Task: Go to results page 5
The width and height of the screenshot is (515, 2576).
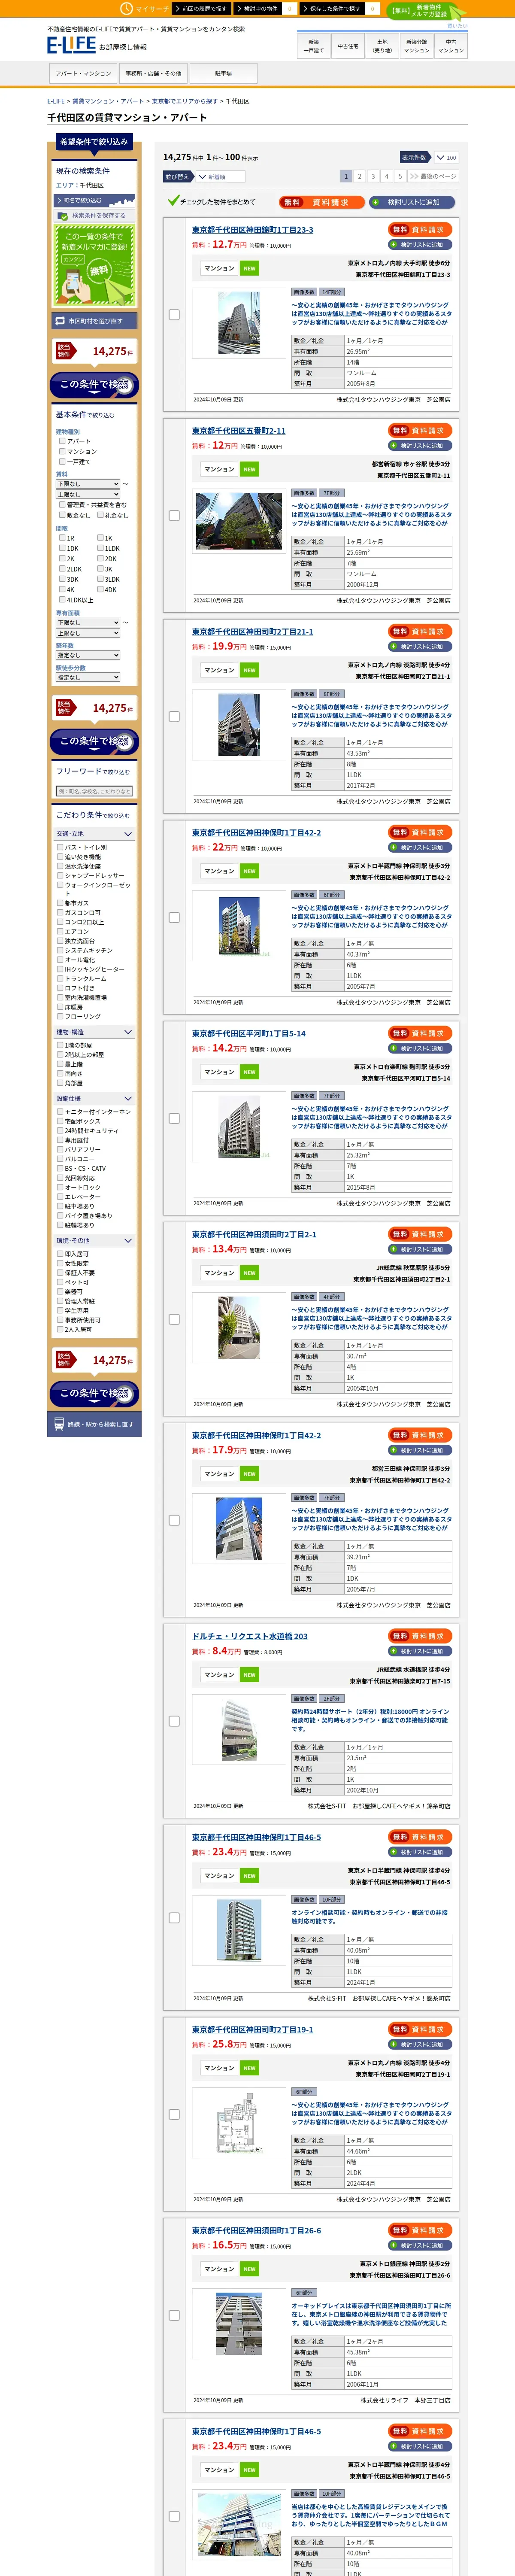Action: [400, 176]
